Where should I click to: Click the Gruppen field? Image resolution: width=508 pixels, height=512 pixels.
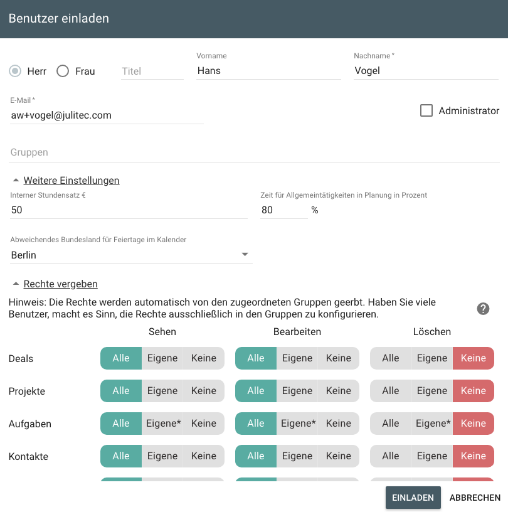pyautogui.click(x=254, y=152)
